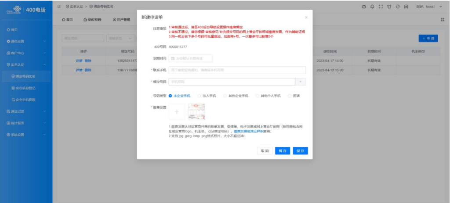Click 详情 for the 2023-04-13 row
Viewport: 450px width, 203px height.
pyautogui.click(x=79, y=70)
